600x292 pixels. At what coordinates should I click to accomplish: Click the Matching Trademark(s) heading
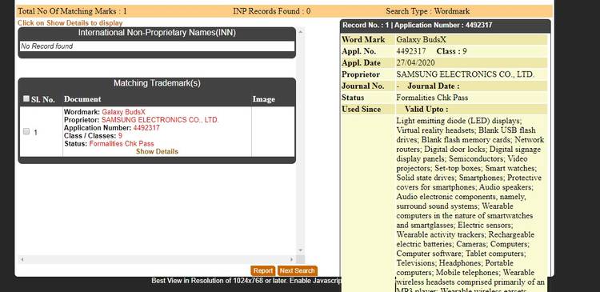pos(157,83)
